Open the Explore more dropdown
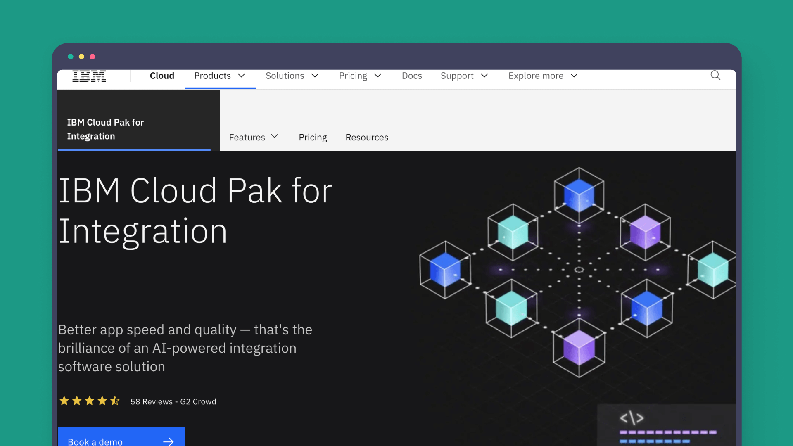 pos(543,76)
